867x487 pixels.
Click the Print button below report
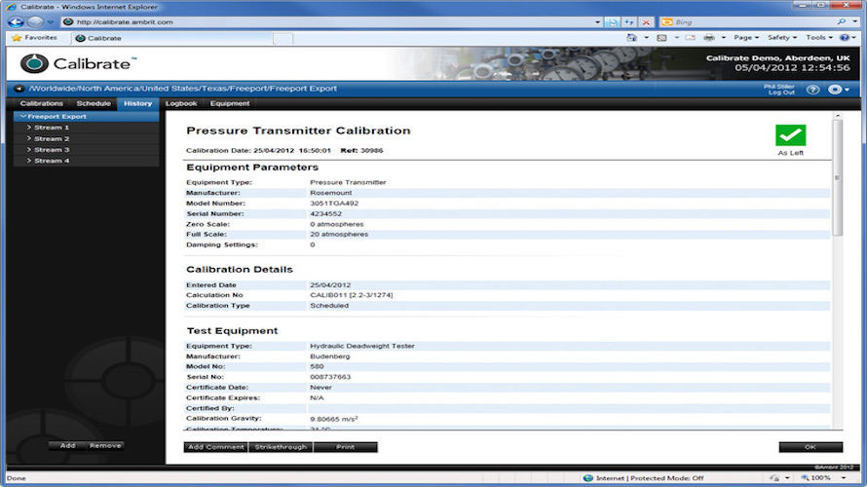point(346,447)
